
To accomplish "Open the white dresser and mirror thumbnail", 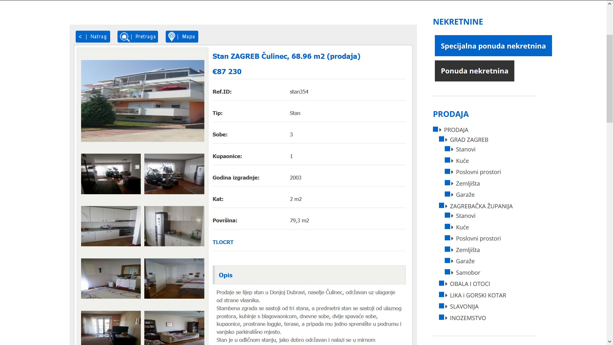I will coord(111,279).
